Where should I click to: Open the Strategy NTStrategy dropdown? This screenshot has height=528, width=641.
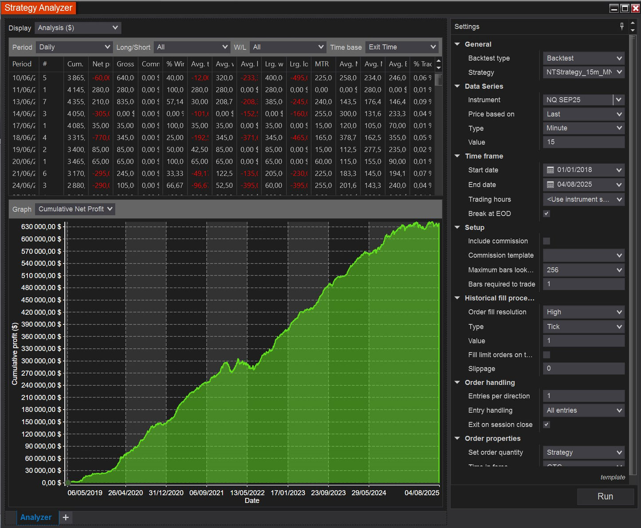click(584, 72)
